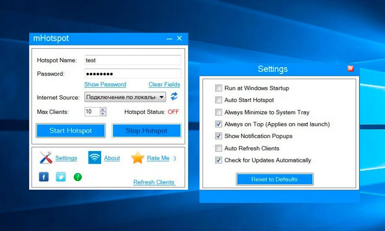Click the Refresh Clients link
The height and width of the screenshot is (231, 385).
(154, 182)
